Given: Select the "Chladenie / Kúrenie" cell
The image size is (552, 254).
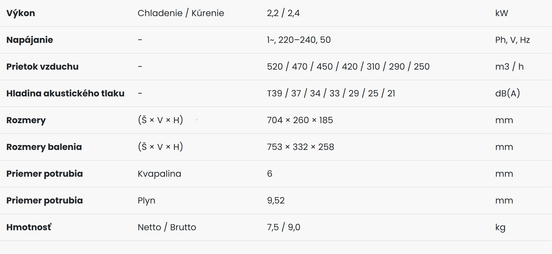Looking at the screenshot, I should pyautogui.click(x=181, y=13).
